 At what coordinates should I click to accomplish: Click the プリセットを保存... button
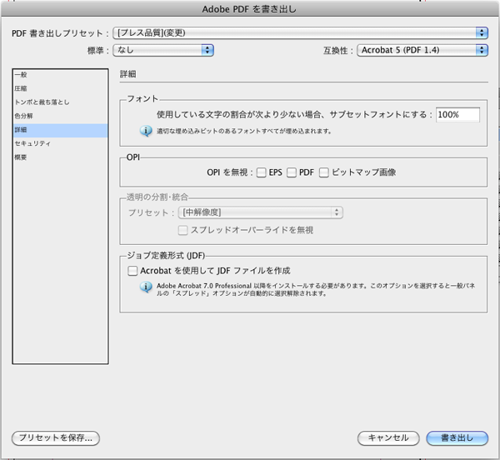pos(56,437)
